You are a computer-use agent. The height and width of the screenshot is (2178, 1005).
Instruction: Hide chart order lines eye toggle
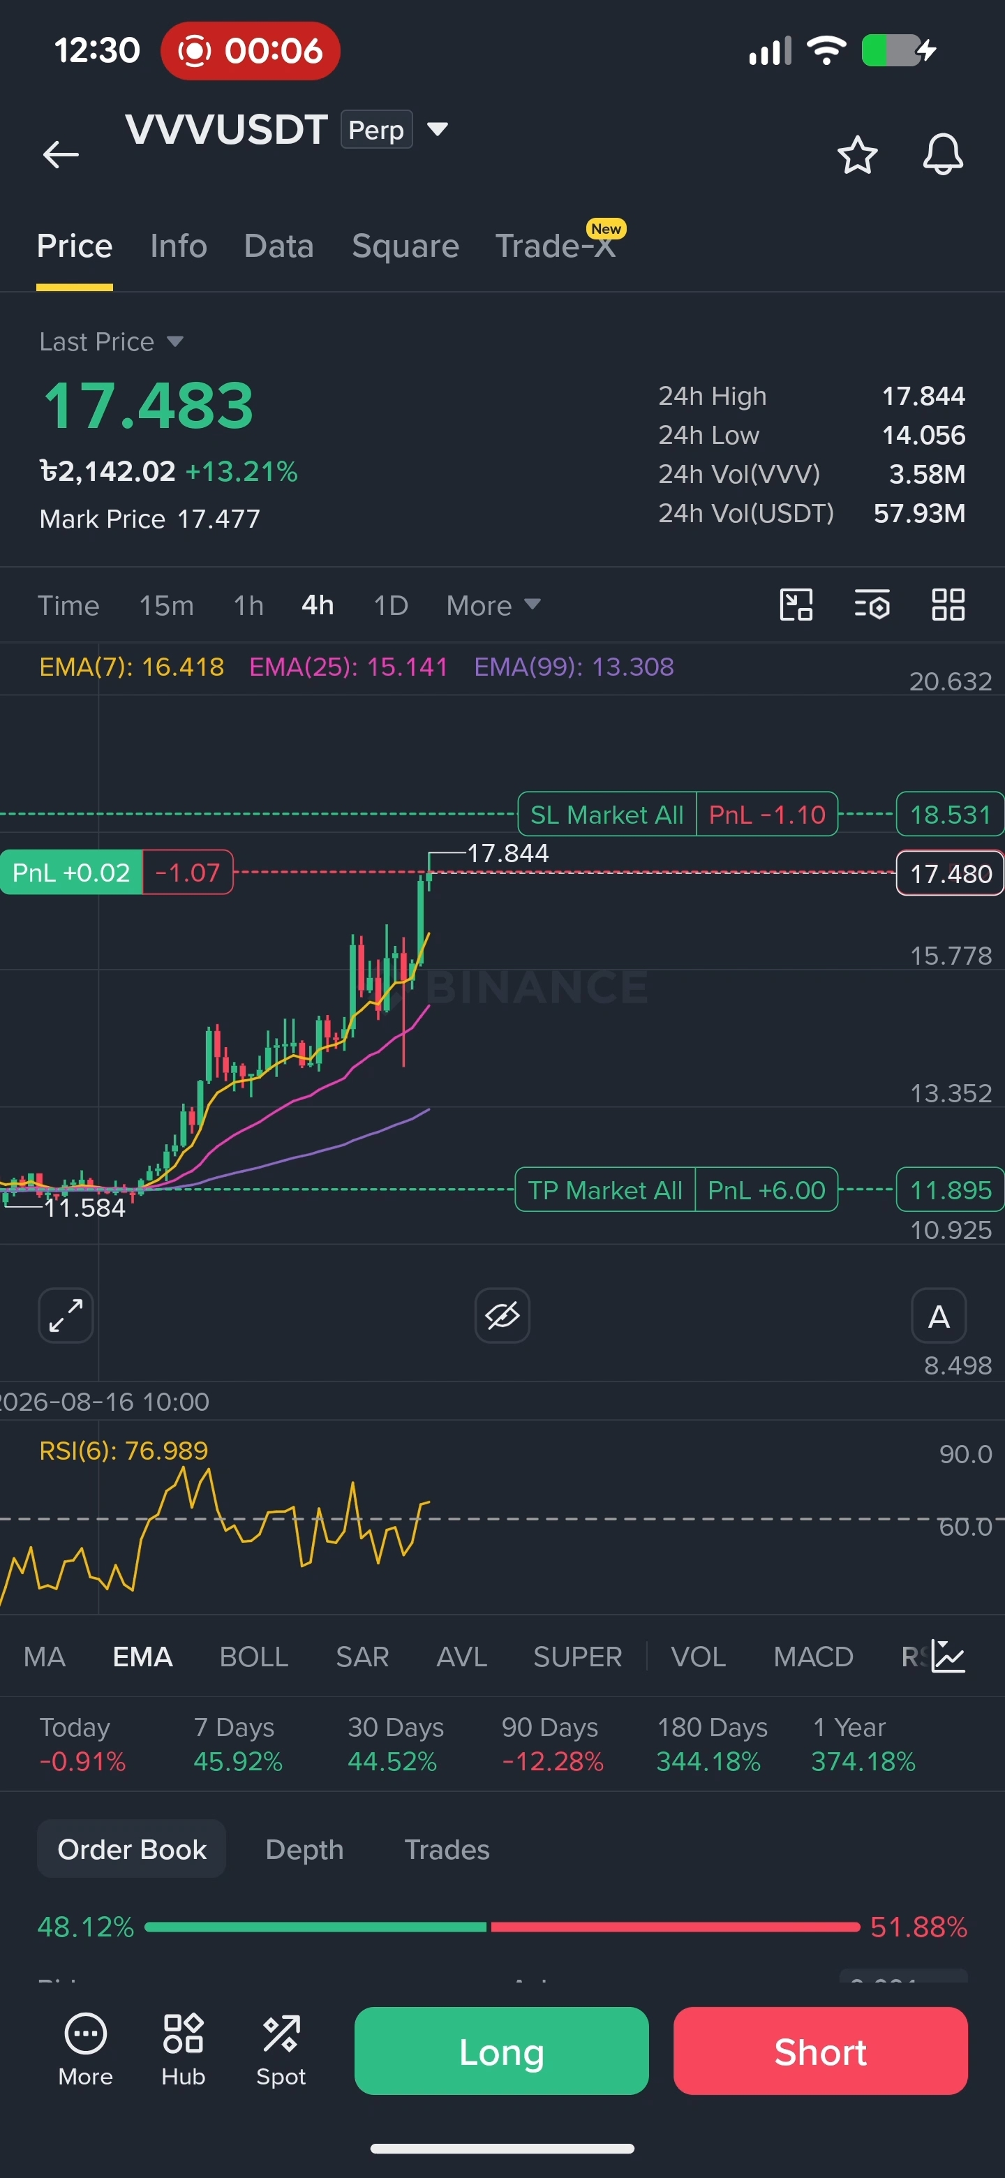502,1314
